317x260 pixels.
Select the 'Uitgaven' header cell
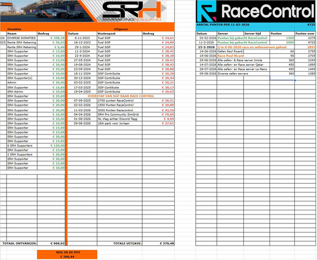pos(121,29)
